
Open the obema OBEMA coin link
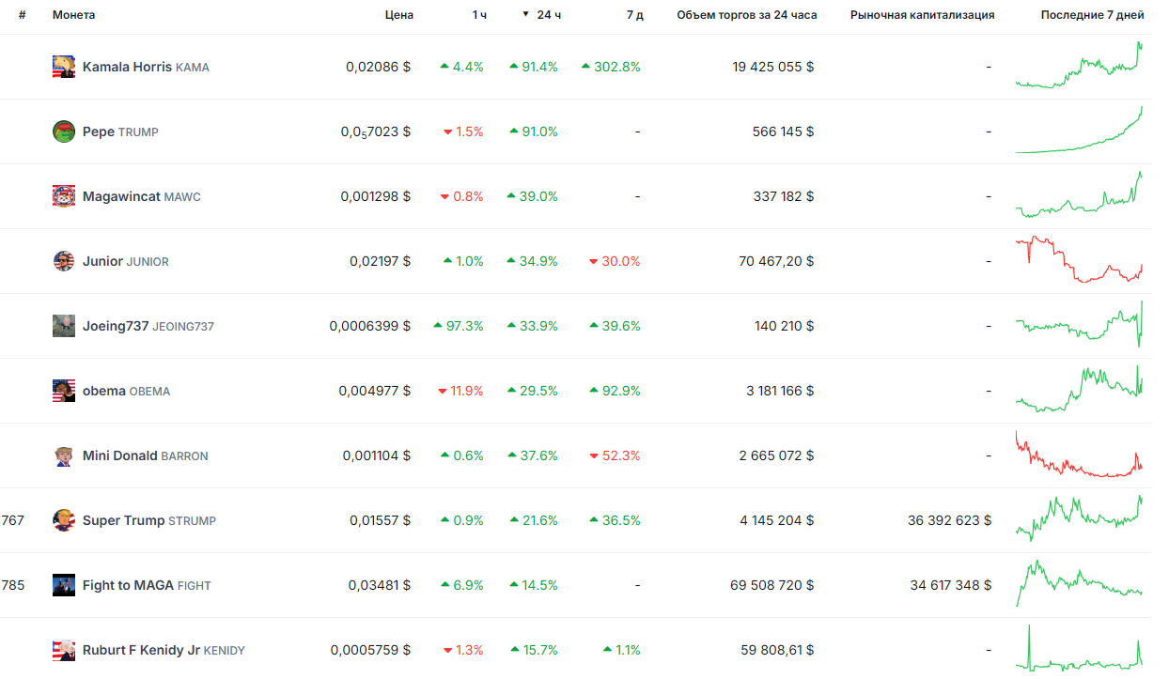tap(127, 391)
